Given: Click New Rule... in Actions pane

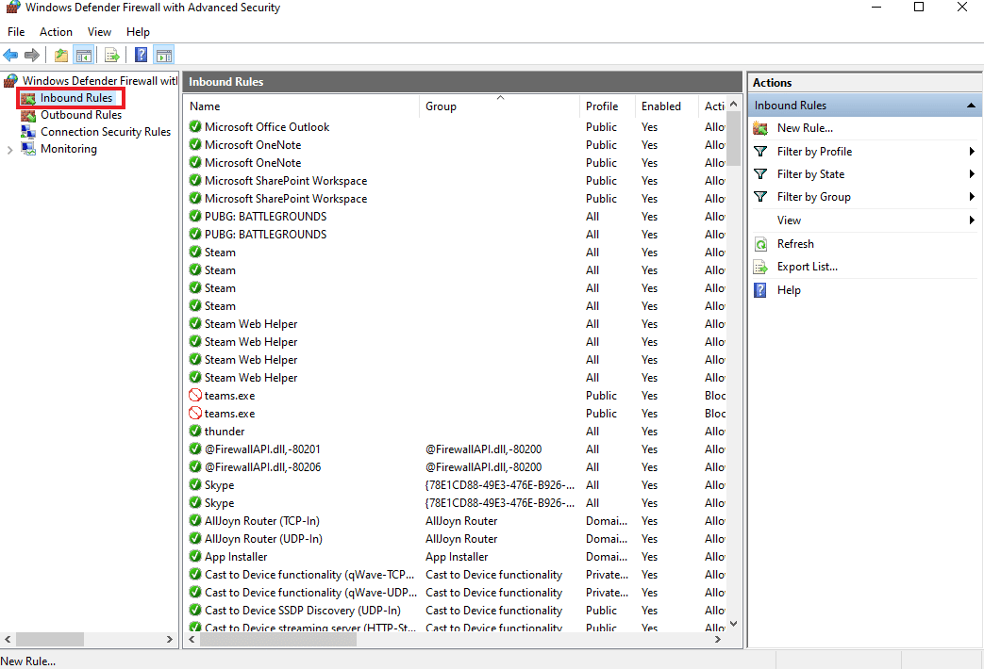Looking at the screenshot, I should pos(805,128).
